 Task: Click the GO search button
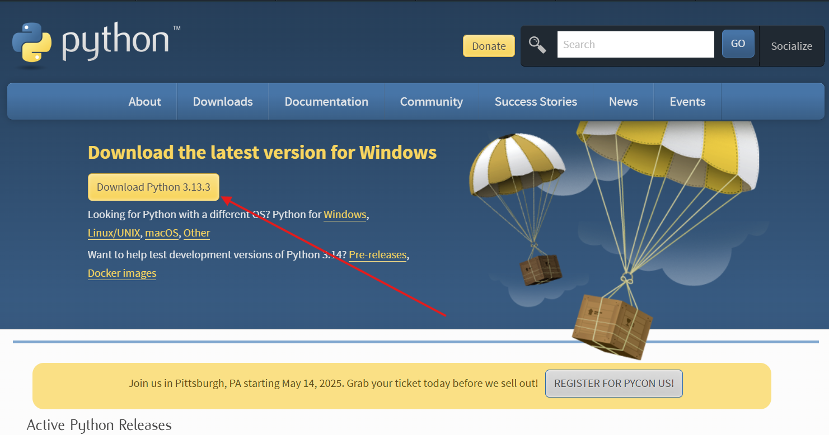coord(738,44)
